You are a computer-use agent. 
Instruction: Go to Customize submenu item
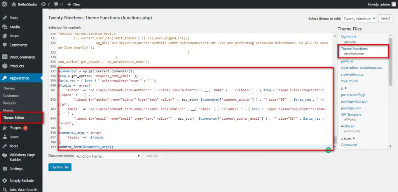11,96
